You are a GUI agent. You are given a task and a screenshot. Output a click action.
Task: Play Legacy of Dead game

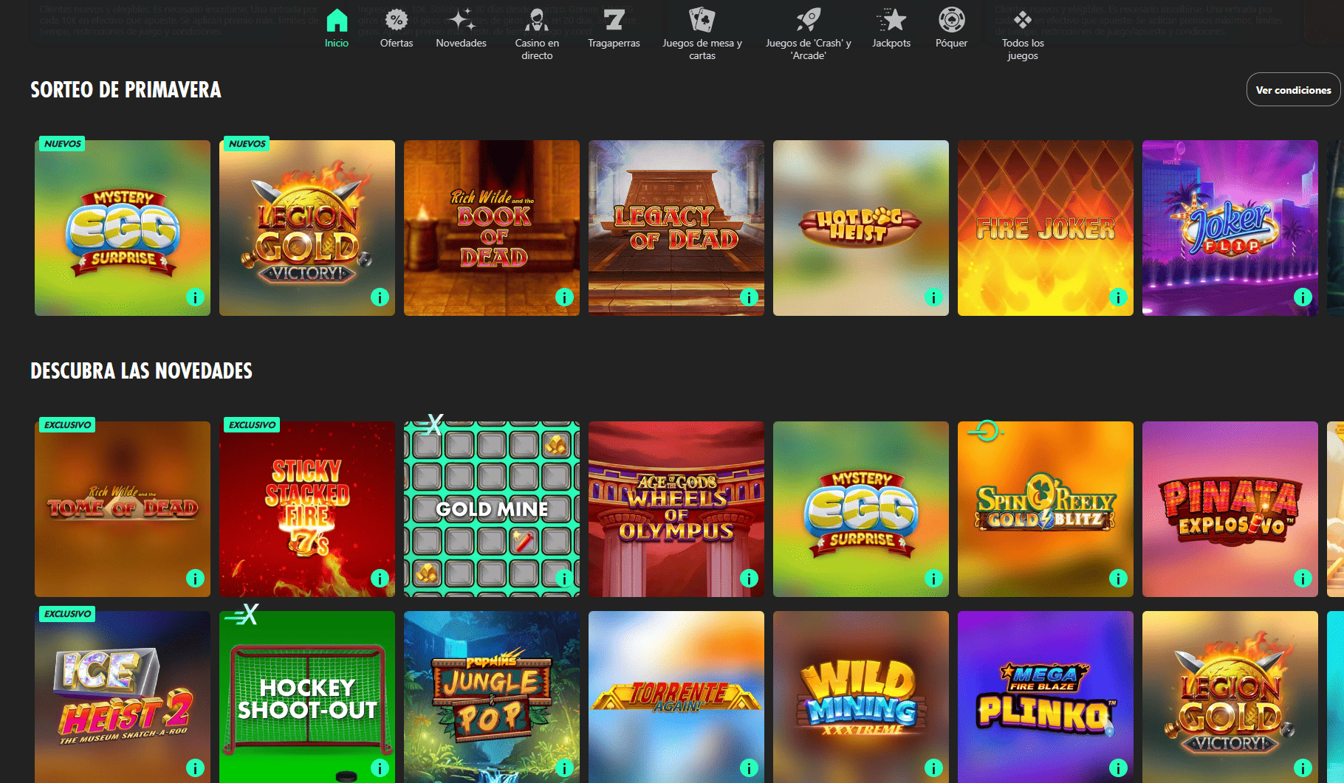click(676, 228)
